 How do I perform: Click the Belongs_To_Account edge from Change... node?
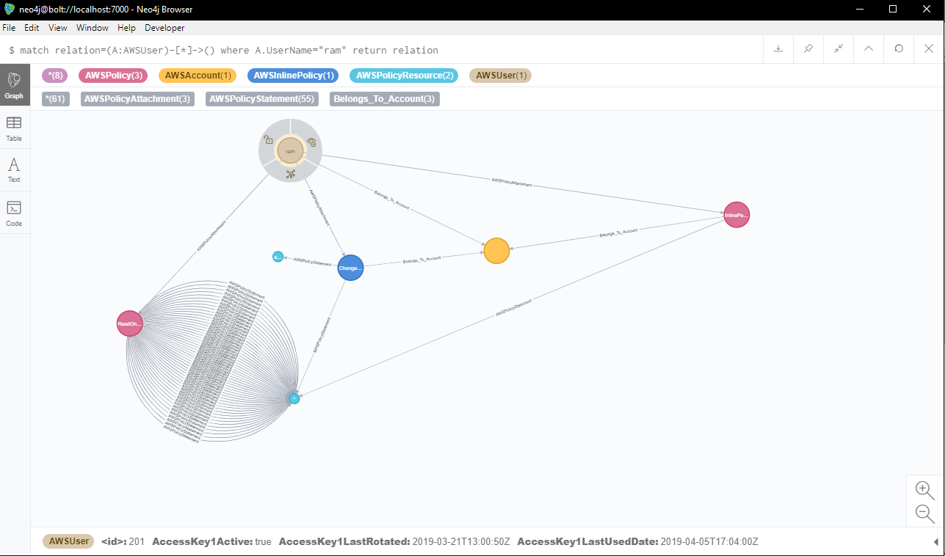(421, 260)
